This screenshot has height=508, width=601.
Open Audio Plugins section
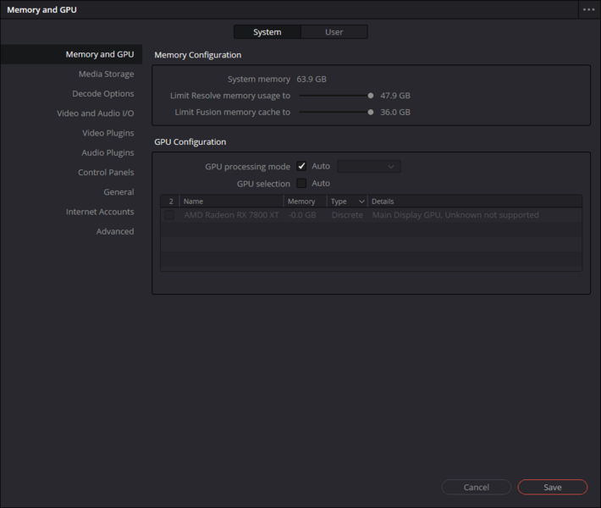point(108,153)
